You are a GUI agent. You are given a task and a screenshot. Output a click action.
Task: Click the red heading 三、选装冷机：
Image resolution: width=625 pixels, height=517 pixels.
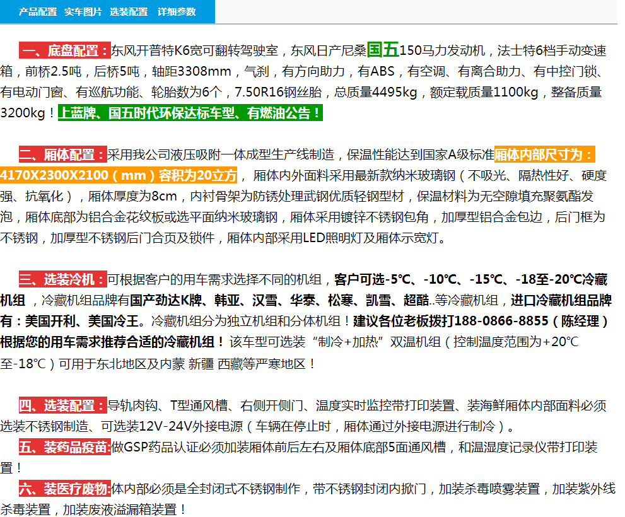[x=63, y=279]
